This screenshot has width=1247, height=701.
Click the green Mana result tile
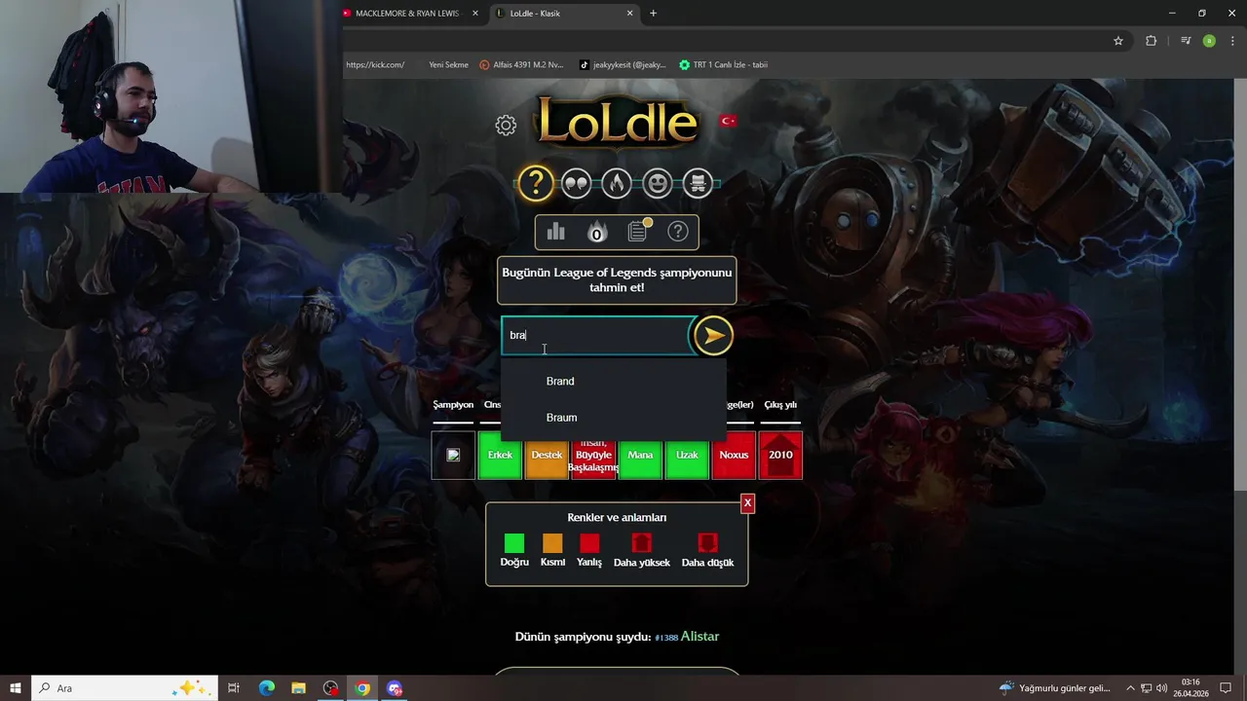[640, 455]
